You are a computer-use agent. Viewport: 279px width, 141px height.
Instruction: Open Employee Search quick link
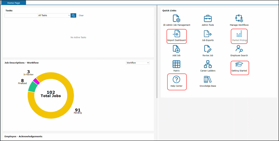tap(239, 49)
